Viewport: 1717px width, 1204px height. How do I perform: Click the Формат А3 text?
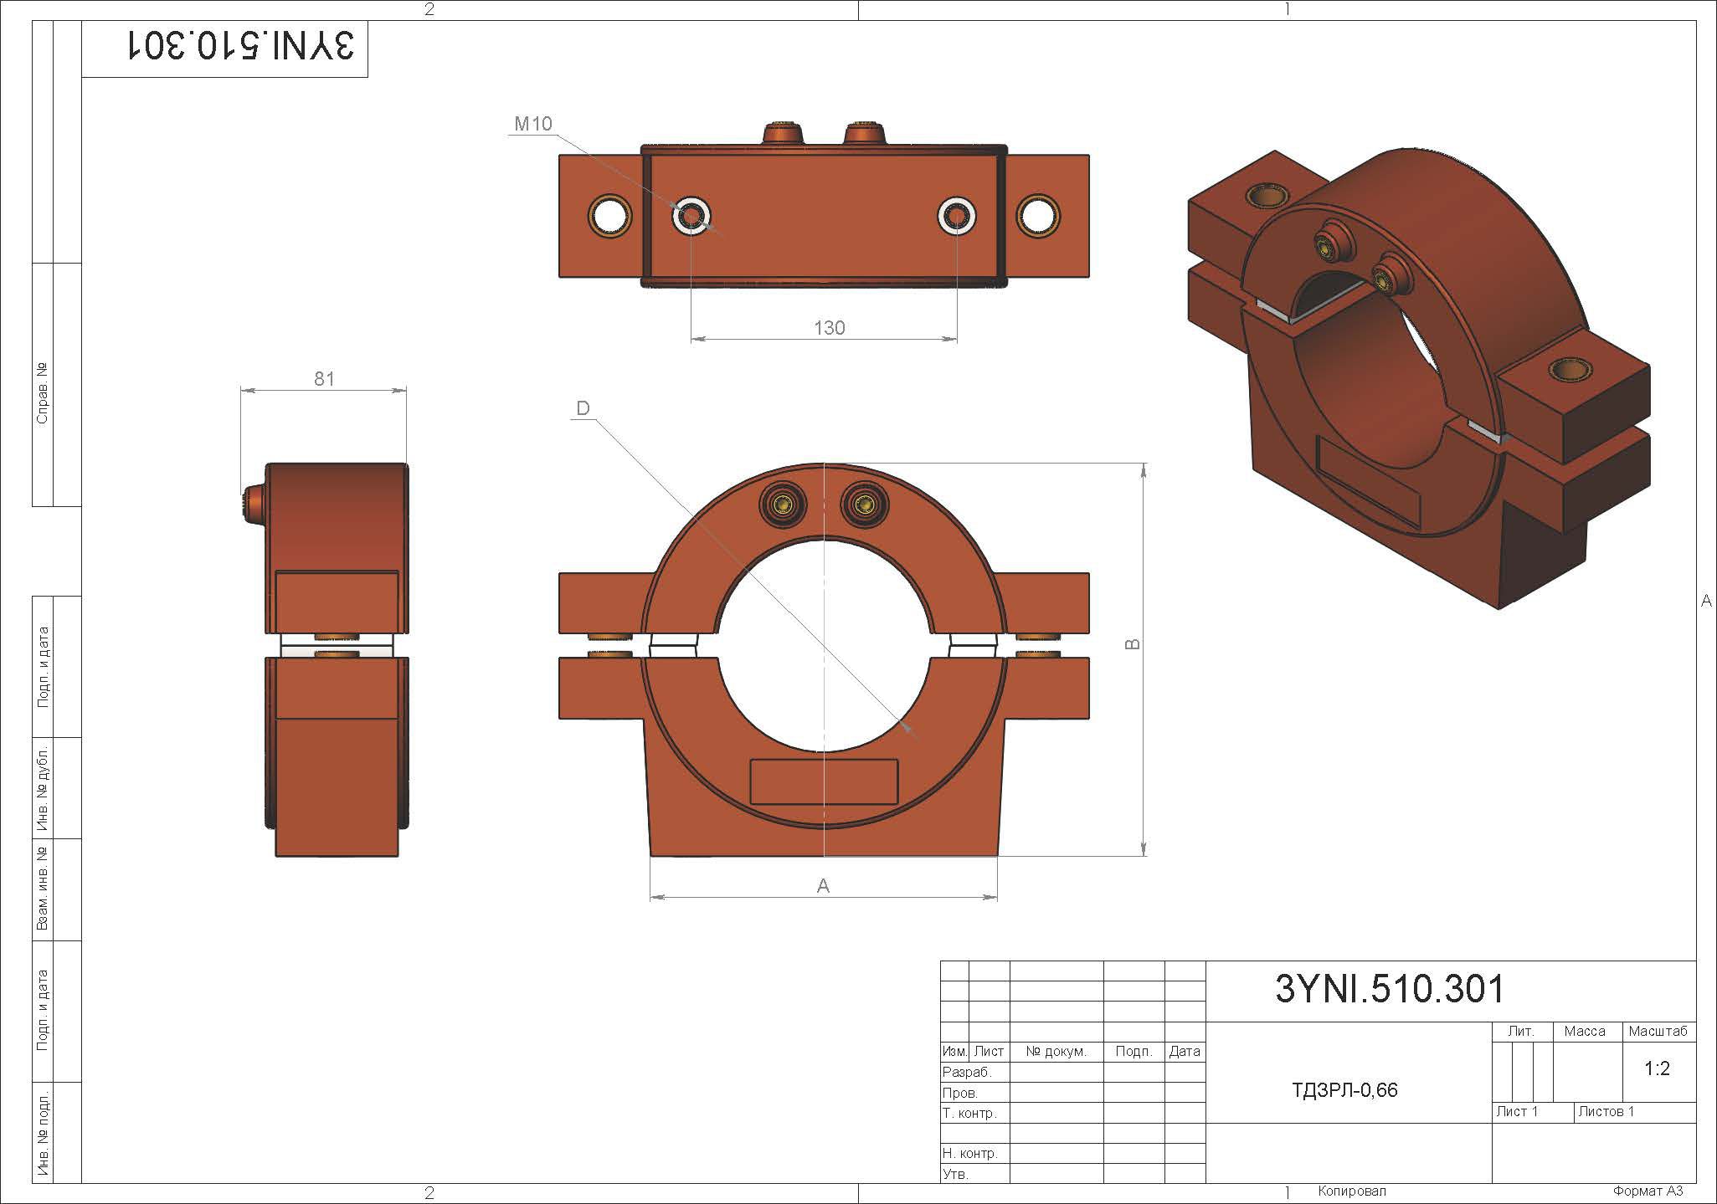(1648, 1191)
